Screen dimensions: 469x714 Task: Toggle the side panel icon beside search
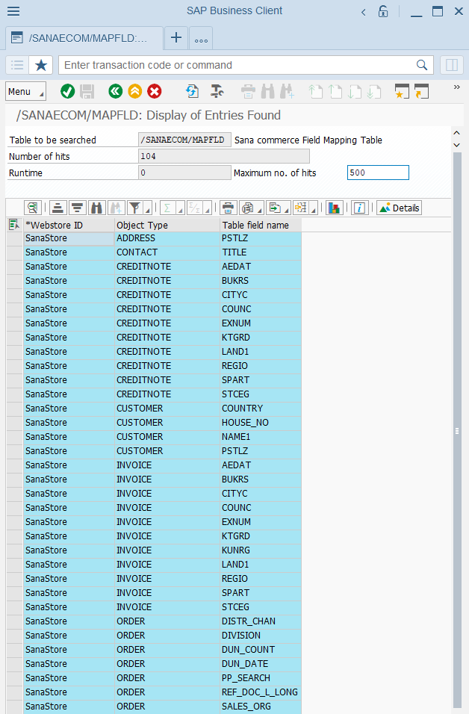point(451,65)
